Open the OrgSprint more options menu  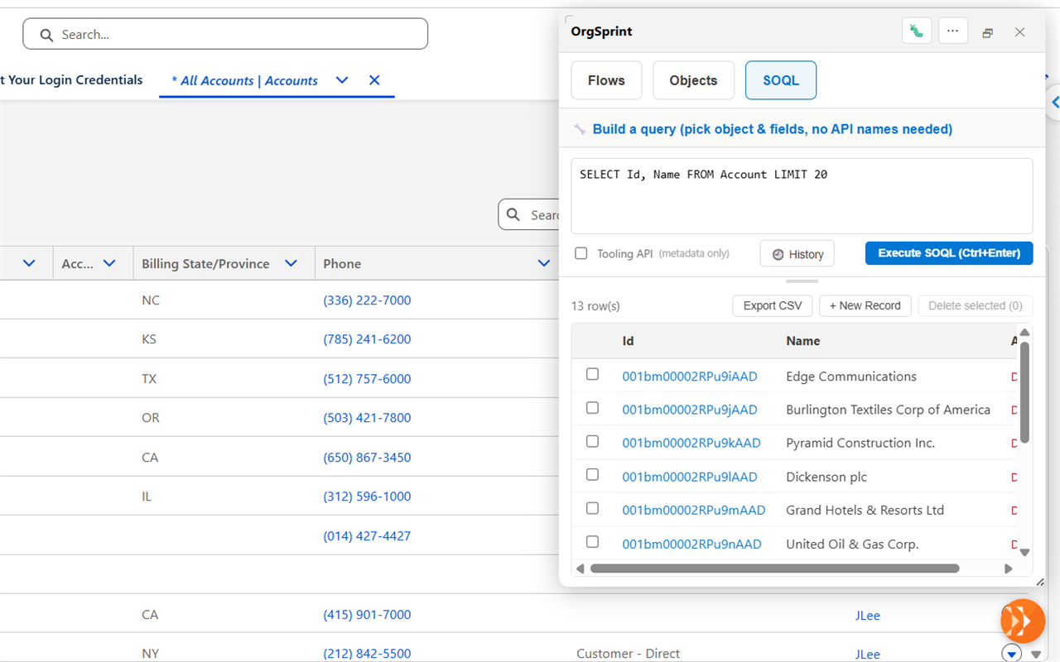[952, 31]
